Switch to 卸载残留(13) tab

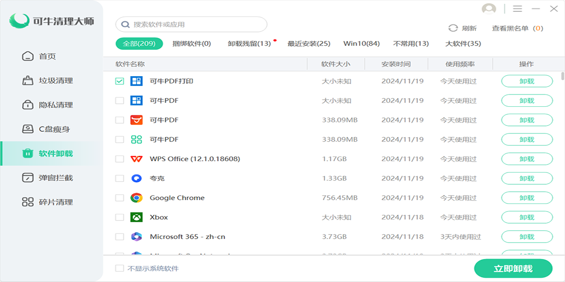250,44
